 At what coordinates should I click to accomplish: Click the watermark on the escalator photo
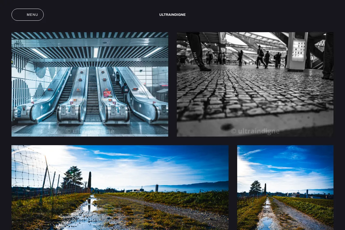point(90,131)
